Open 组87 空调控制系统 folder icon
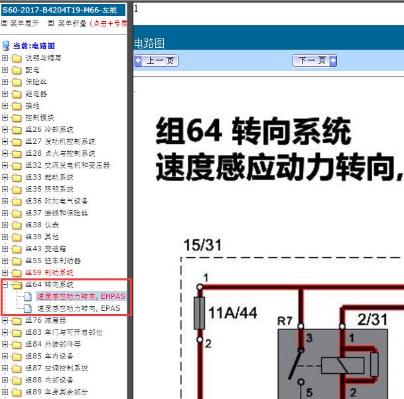The height and width of the screenshot is (399, 404). pyautogui.click(x=17, y=368)
